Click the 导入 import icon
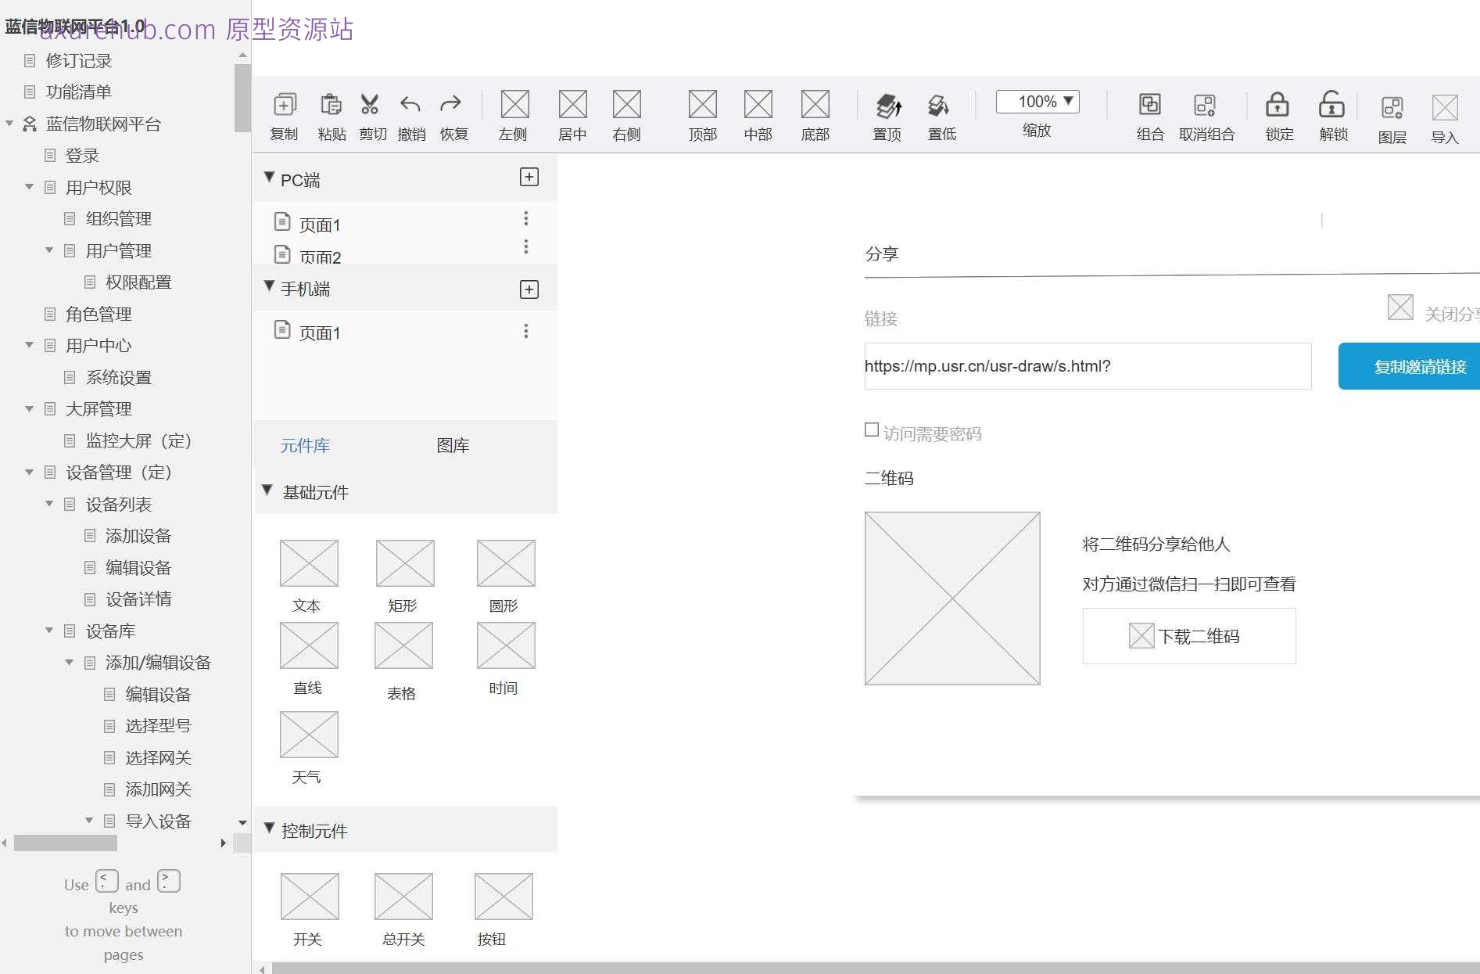This screenshot has height=974, width=1480. coord(1445,107)
